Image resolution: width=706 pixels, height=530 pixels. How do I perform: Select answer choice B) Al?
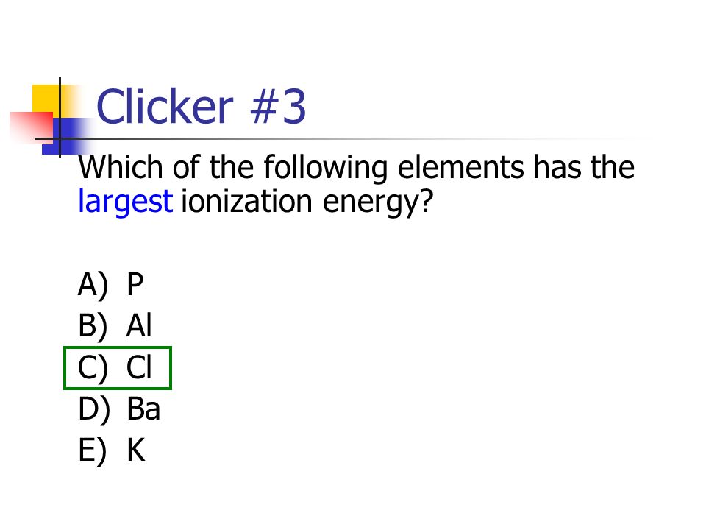pos(115,325)
